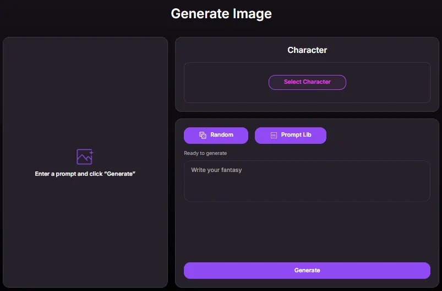The image size is (442, 291).
Task: Click the "Character" section heading
Action: pos(307,50)
